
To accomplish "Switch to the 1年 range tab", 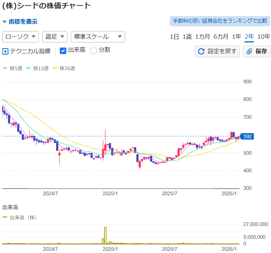I will [x=237, y=37].
